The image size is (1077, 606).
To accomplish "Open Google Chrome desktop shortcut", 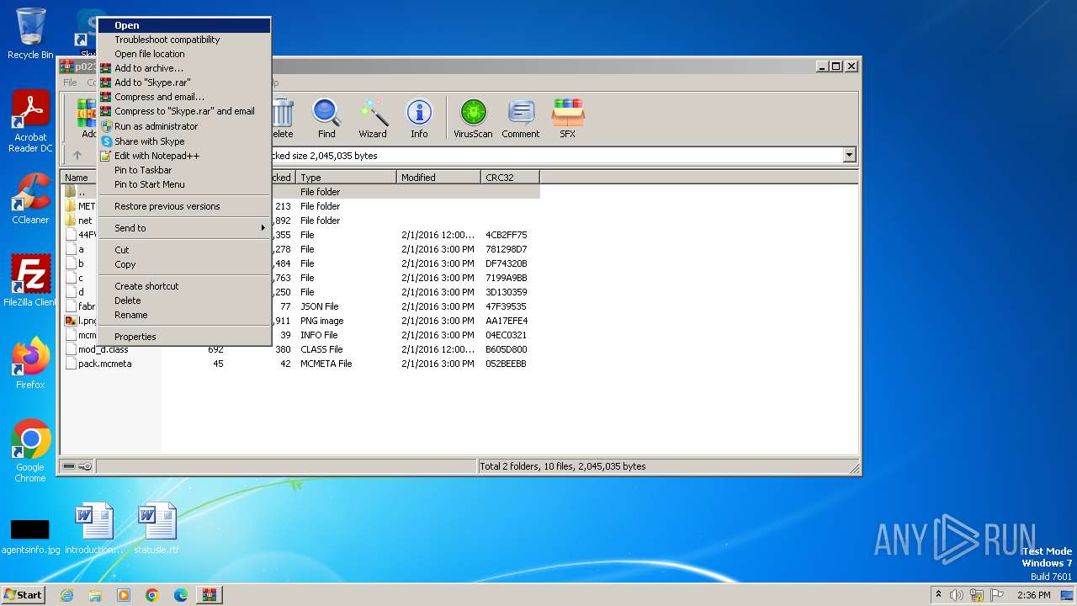I will 30,451.
